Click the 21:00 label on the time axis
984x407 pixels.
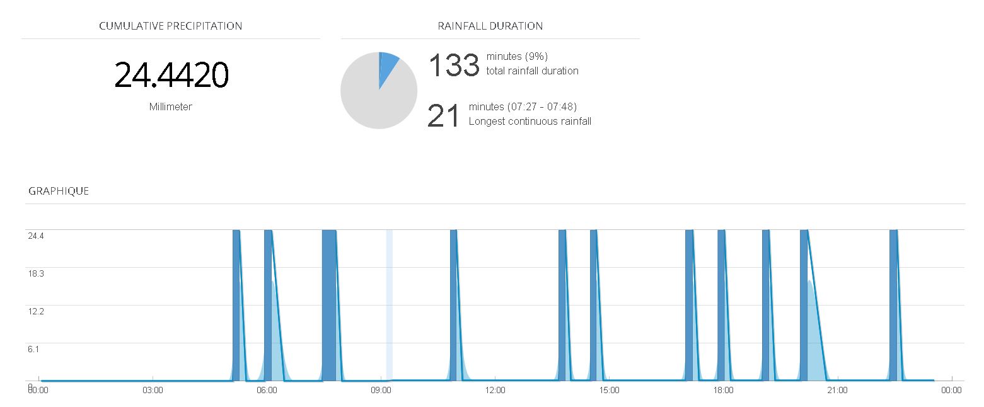click(837, 390)
